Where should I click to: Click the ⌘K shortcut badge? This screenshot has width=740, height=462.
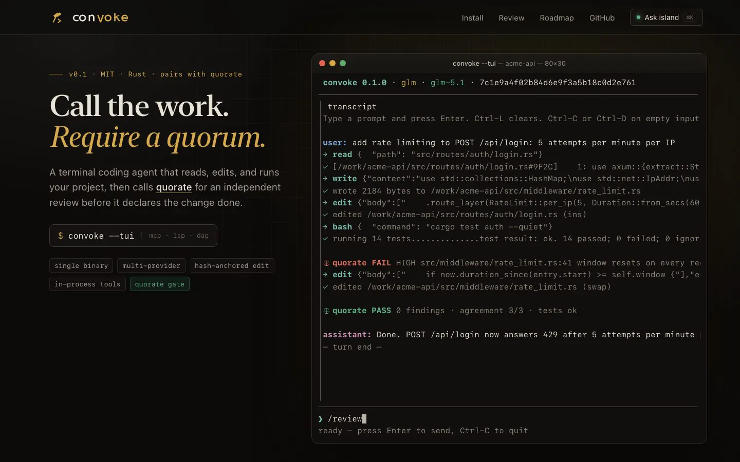[690, 17]
